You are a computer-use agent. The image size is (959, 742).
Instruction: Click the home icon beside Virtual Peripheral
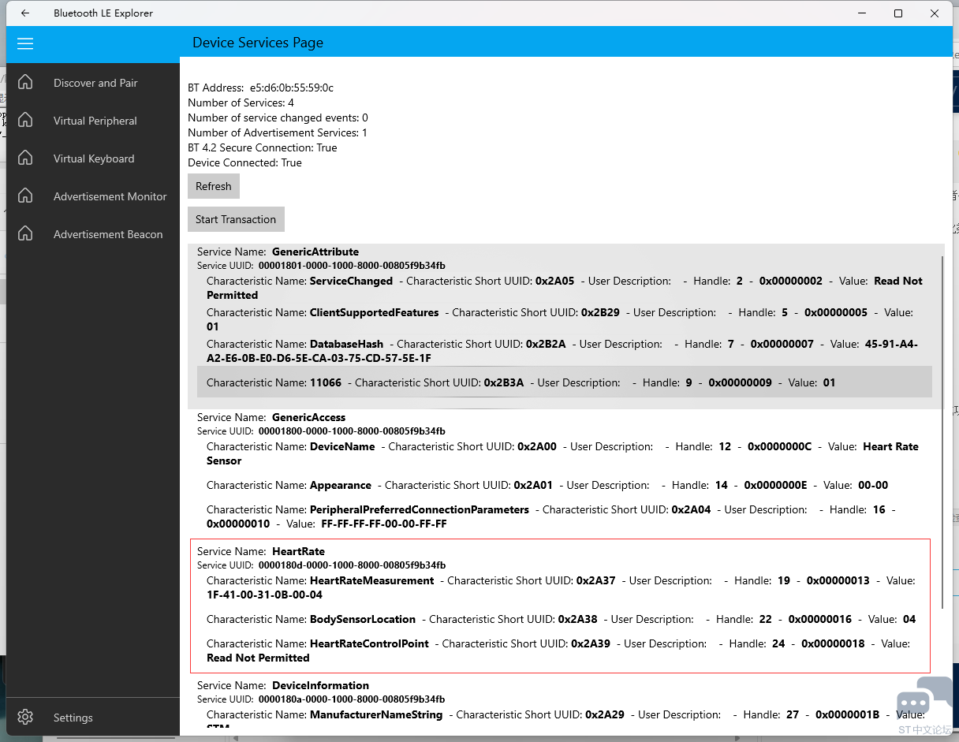tap(25, 120)
